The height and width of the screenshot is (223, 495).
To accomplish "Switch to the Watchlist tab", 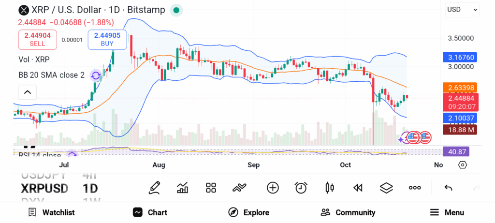I will (51, 212).
